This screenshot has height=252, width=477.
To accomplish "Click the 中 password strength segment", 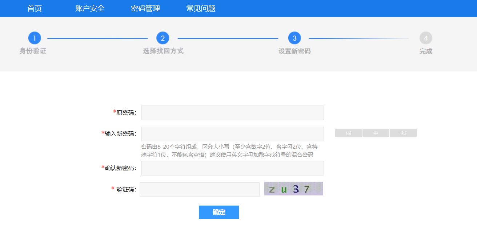I will [x=376, y=133].
